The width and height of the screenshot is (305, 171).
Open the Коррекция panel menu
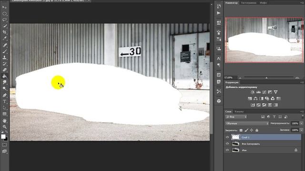point(302,82)
